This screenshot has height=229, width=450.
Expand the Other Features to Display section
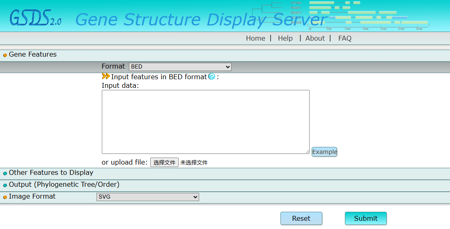[x=51, y=172]
